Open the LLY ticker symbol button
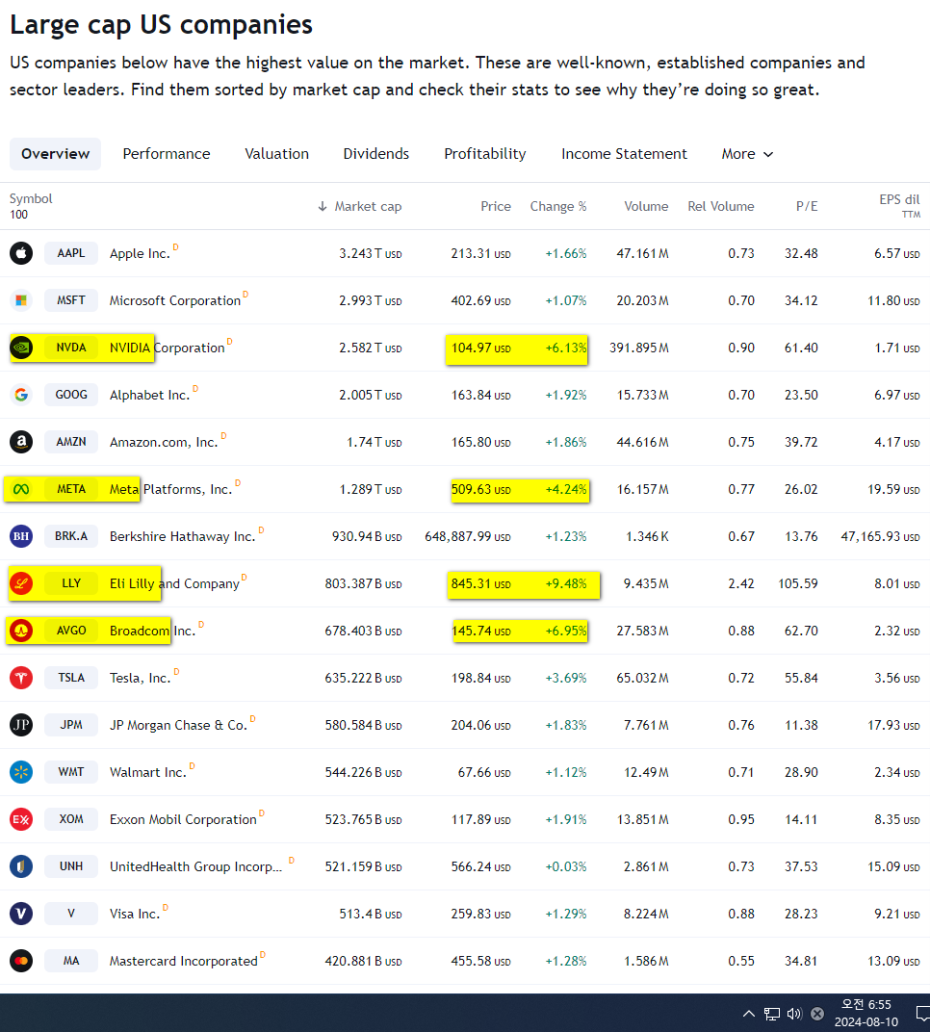The image size is (930, 1032). pos(71,583)
